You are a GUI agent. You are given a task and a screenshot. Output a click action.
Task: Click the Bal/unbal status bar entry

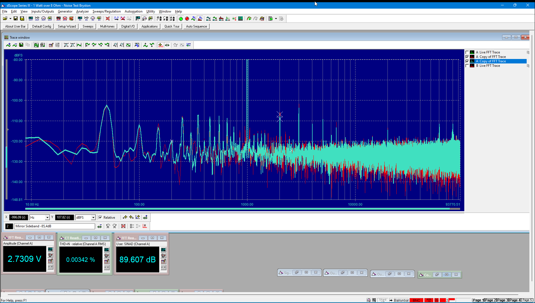[401, 300]
